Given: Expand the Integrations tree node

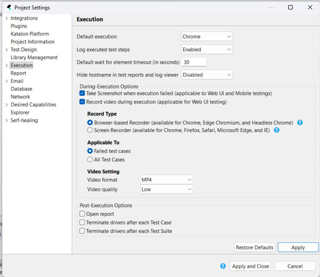Looking at the screenshot, I should click(7, 18).
